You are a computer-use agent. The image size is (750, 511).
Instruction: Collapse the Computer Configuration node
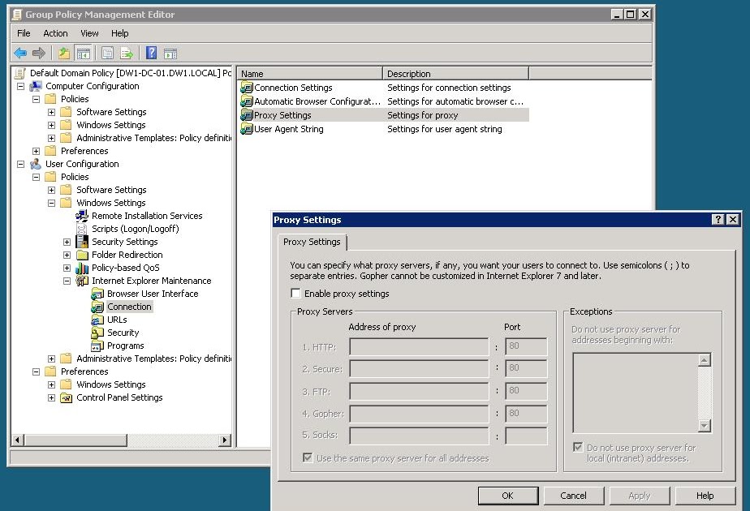pos(20,87)
